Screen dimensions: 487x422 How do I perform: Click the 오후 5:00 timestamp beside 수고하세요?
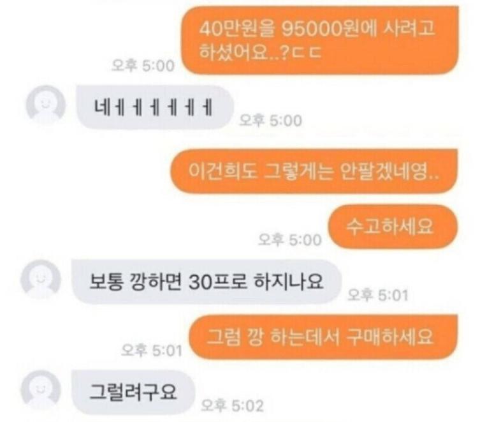[290, 240]
